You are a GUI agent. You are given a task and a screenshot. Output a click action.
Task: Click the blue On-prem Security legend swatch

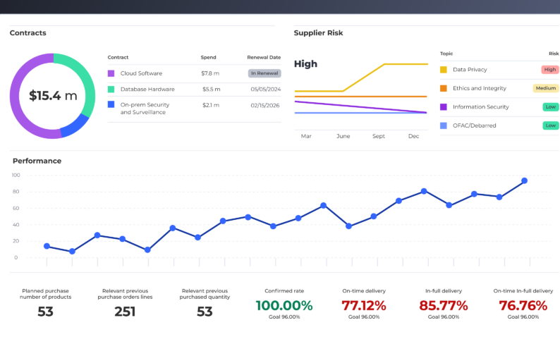point(111,104)
